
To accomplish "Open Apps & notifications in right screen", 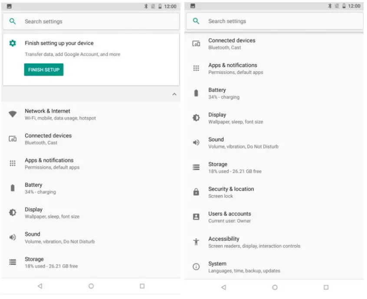I will [274, 69].
